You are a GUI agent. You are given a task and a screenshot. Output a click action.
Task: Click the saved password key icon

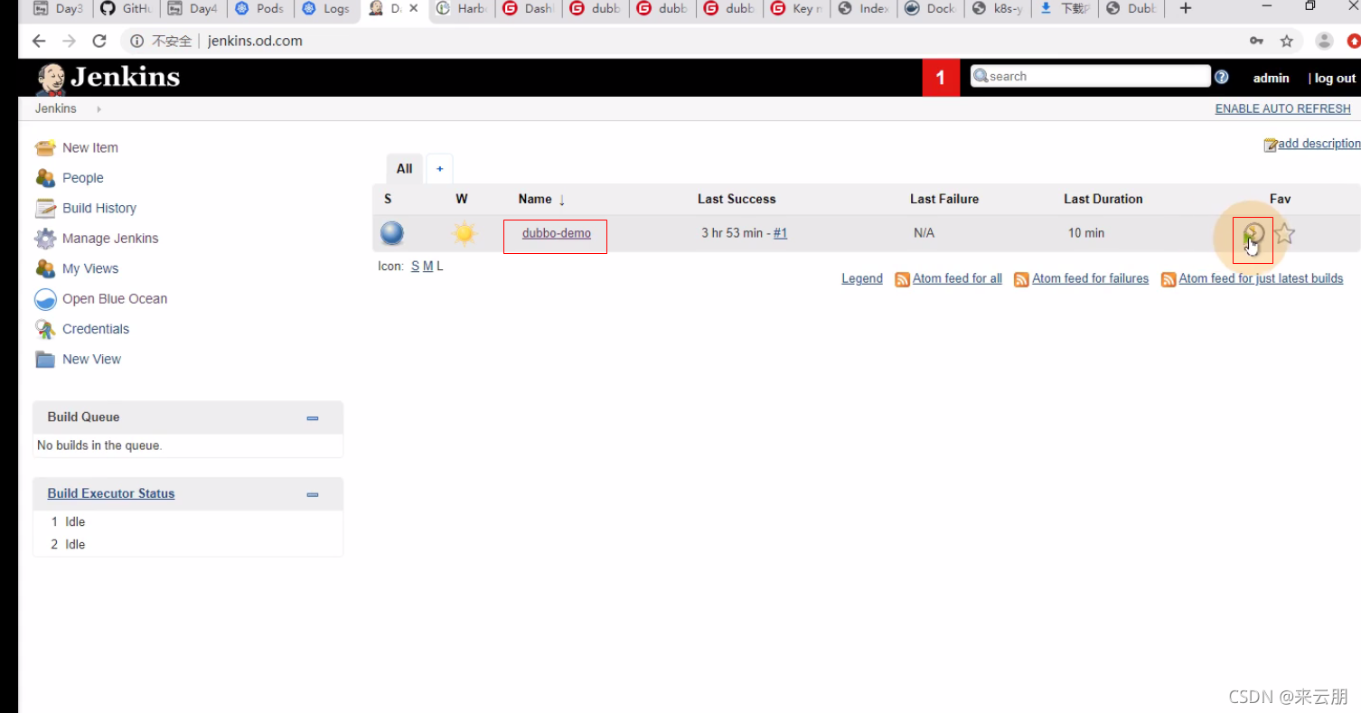[x=1256, y=41]
